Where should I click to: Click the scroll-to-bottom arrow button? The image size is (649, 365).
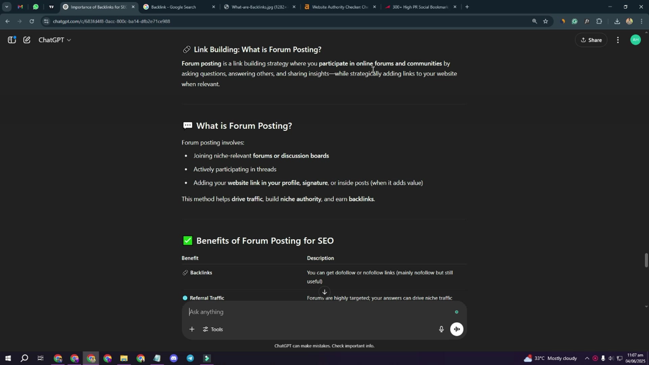click(x=324, y=292)
